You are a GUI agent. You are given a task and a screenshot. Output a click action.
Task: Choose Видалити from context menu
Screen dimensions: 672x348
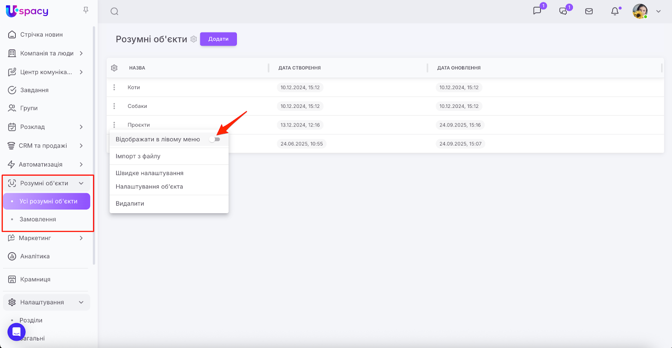[x=130, y=204]
